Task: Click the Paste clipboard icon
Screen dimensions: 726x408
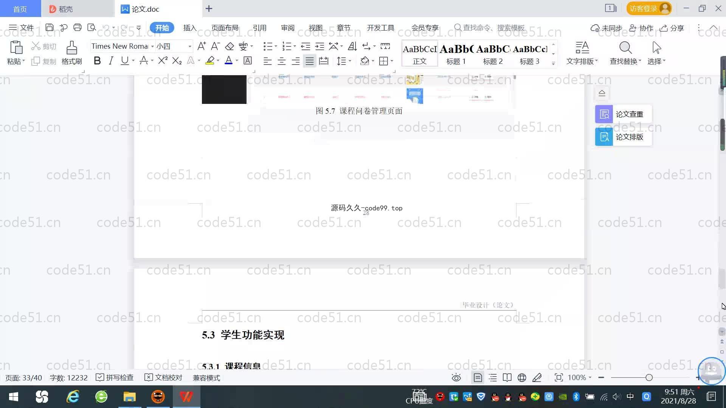Action: click(x=16, y=48)
